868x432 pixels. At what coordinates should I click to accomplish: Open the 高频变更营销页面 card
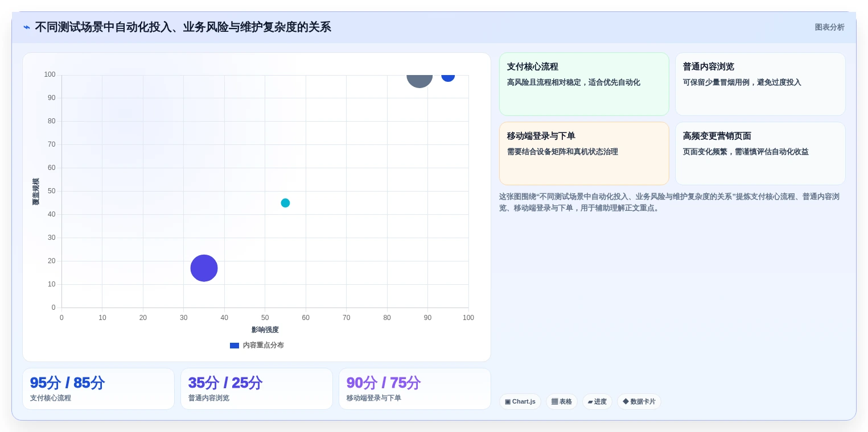760,153
